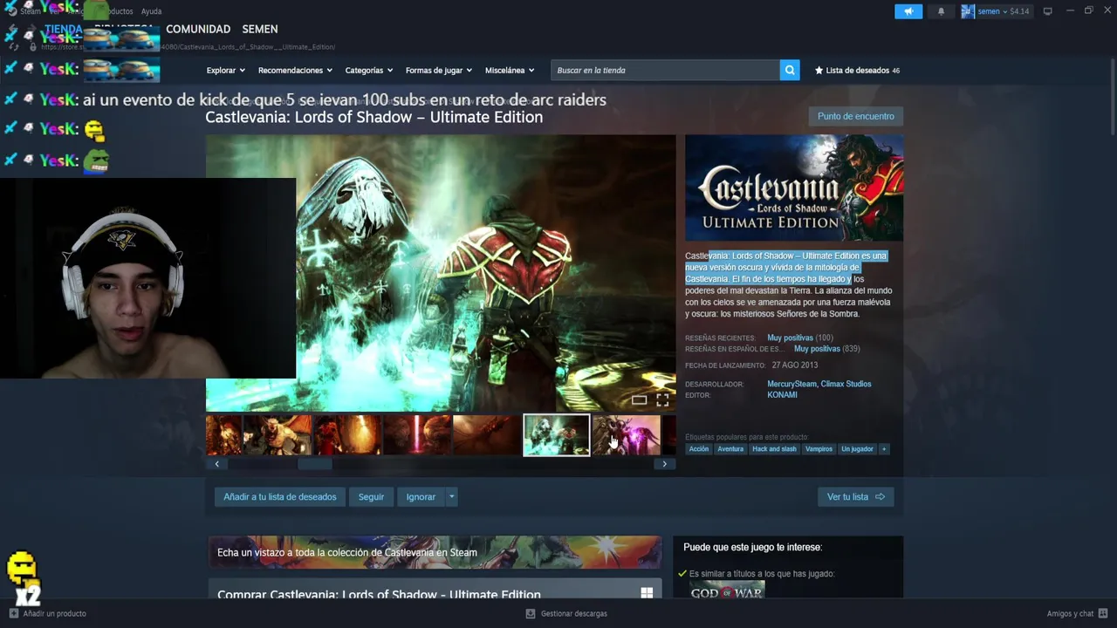Open recent Muy positivas reviews (100)
Viewport: 1117px width, 628px height.
(790, 338)
